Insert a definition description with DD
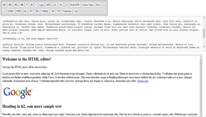Image resolution: width=206 pixels, height=117 pixels. [37, 11]
